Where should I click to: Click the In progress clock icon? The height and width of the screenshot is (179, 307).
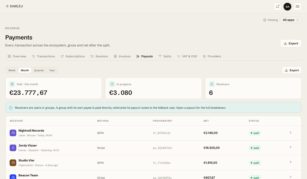[112, 84]
